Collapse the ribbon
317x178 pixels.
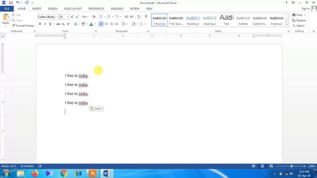[x=314, y=31]
